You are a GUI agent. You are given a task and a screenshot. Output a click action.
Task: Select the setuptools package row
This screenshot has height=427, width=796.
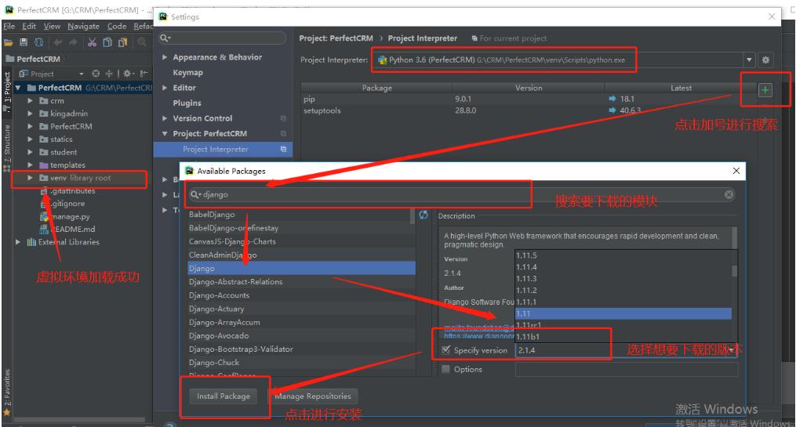point(528,110)
